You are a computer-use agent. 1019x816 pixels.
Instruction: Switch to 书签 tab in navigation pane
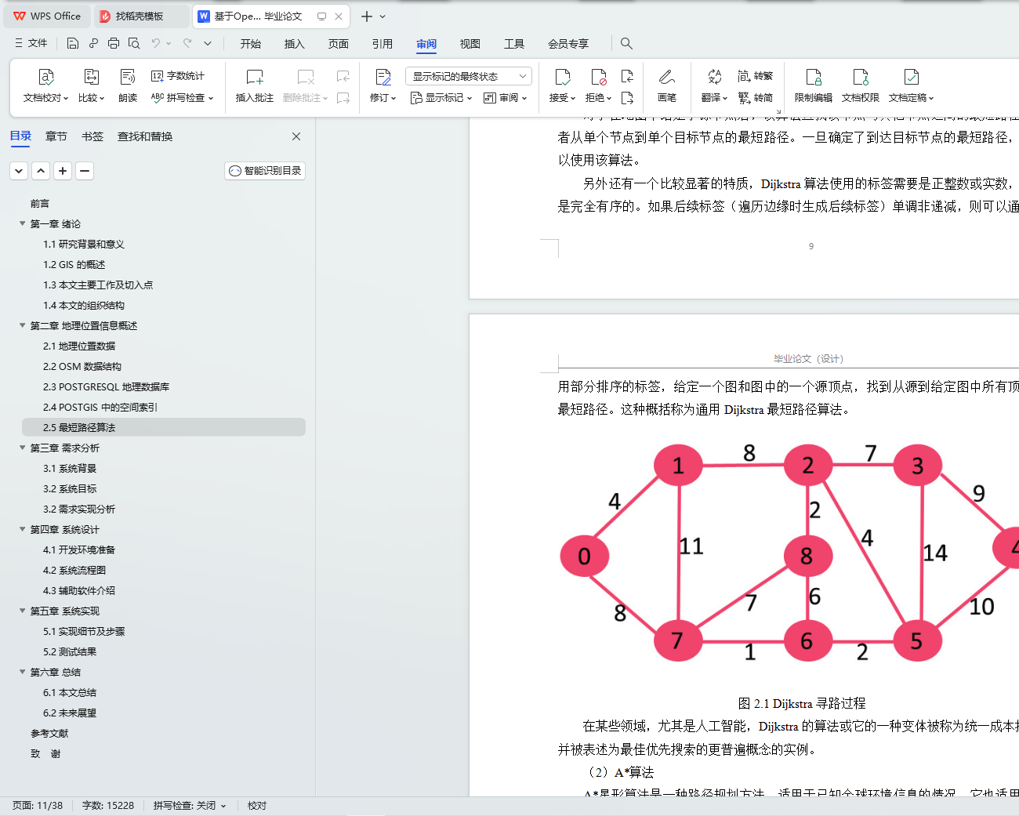[92, 136]
